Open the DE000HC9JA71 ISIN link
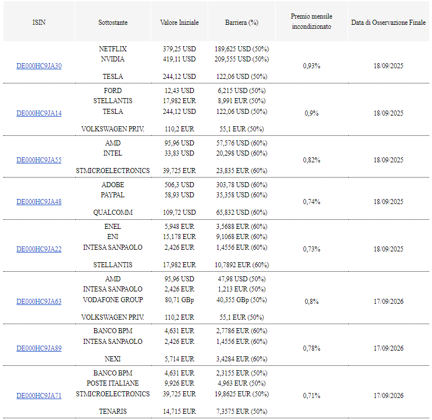This screenshot has width=432, height=420. click(39, 396)
